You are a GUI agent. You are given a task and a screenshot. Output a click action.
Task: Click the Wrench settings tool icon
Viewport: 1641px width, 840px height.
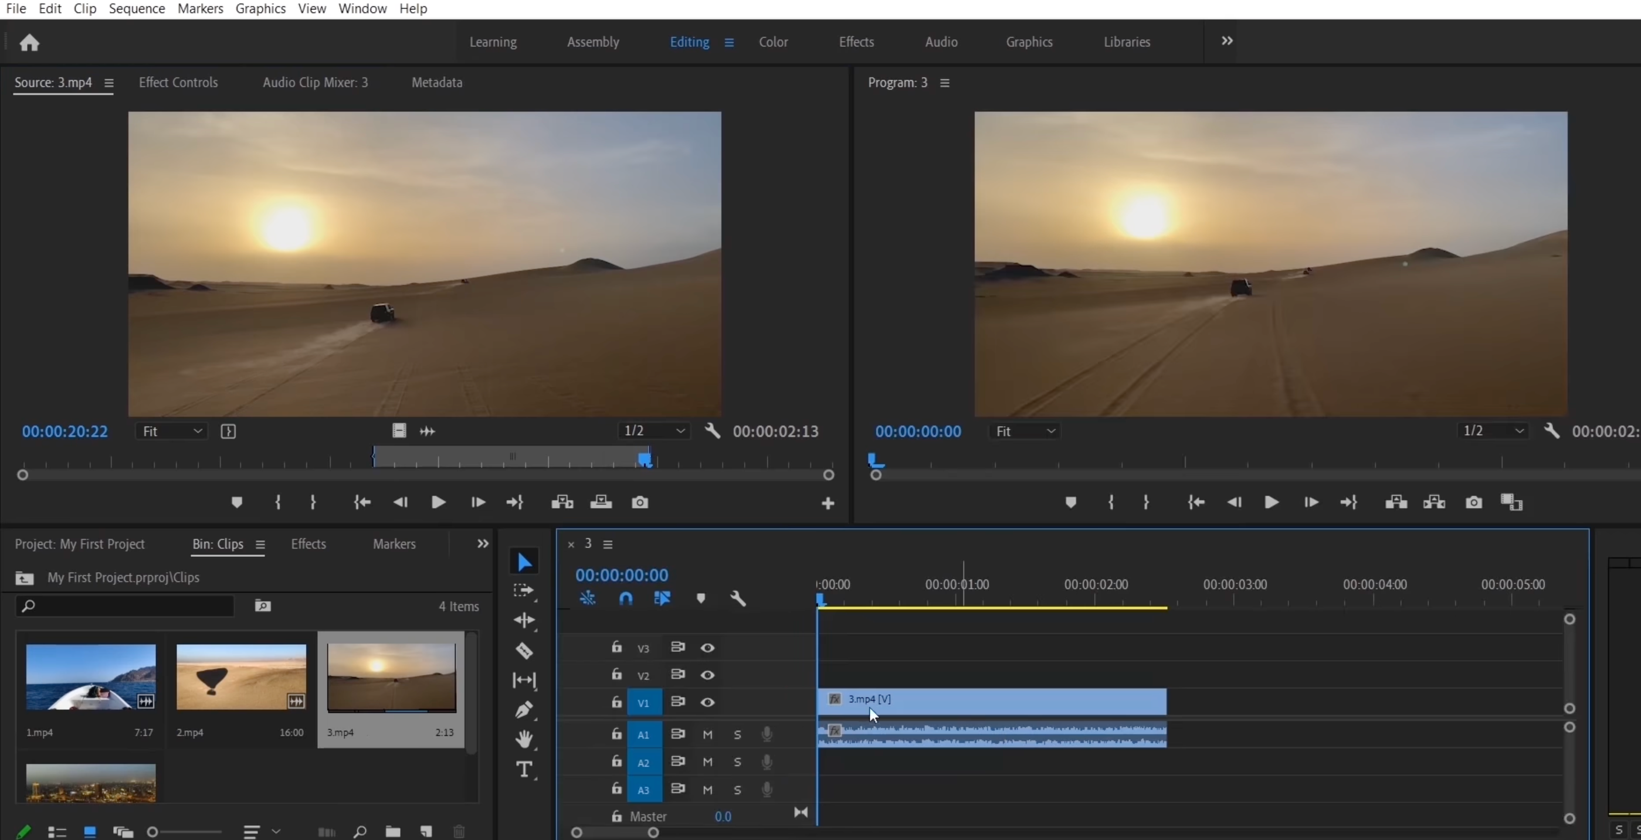point(738,598)
